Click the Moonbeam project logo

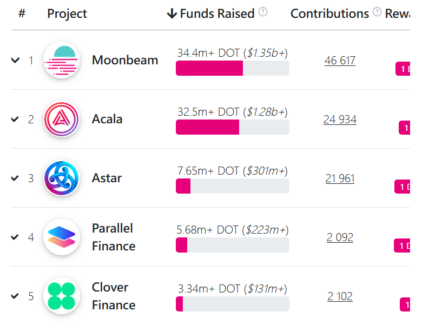click(x=61, y=60)
